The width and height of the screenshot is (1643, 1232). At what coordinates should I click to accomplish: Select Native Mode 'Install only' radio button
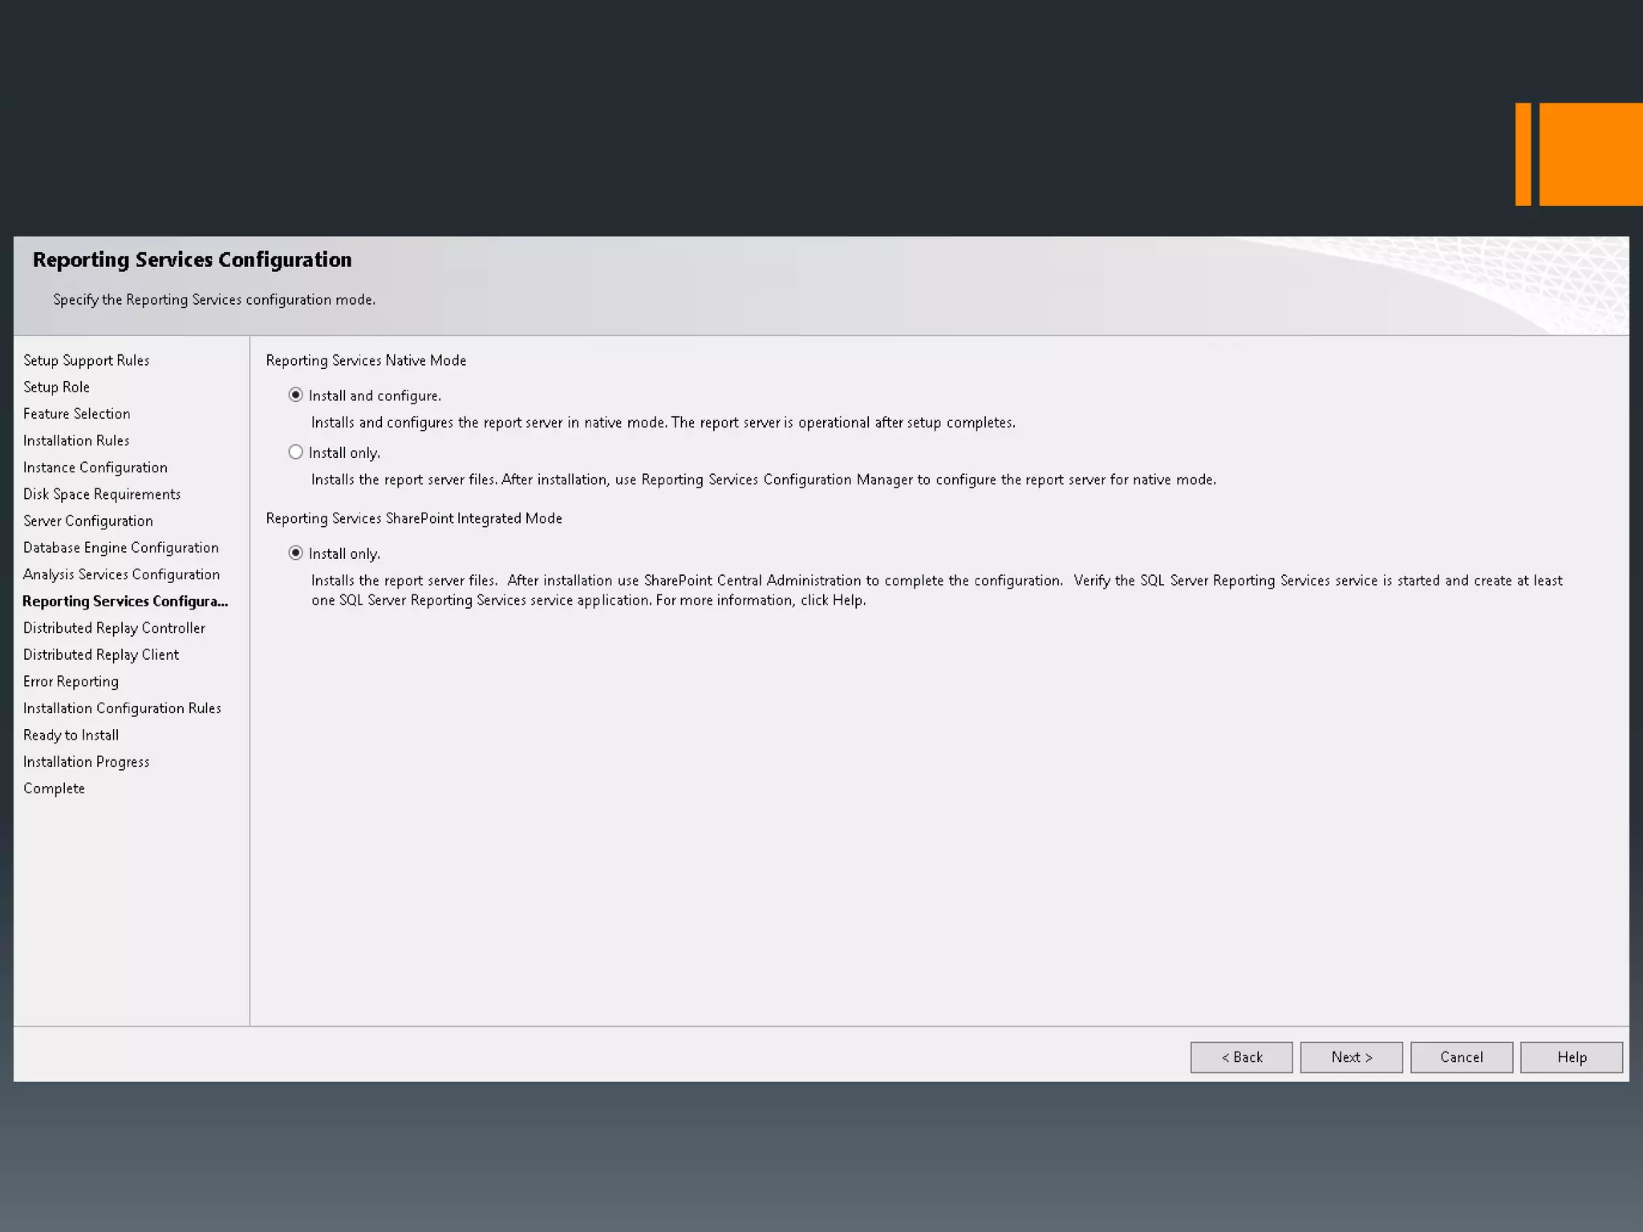coord(295,452)
